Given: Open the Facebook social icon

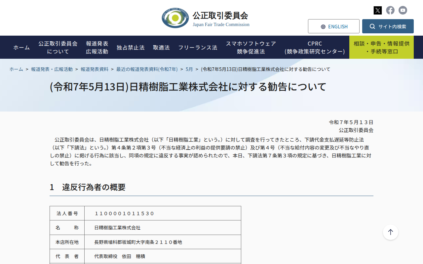Looking at the screenshot, I should click(390, 10).
